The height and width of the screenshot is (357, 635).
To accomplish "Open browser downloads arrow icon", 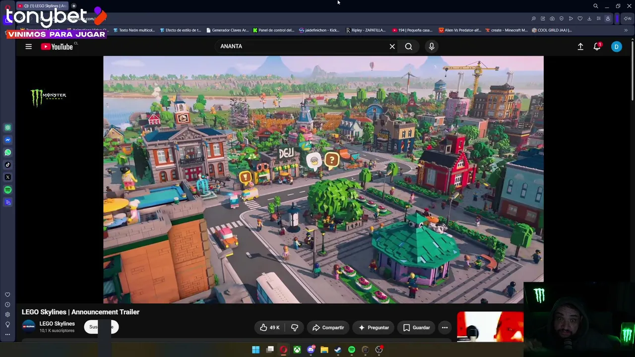I will 589,19.
